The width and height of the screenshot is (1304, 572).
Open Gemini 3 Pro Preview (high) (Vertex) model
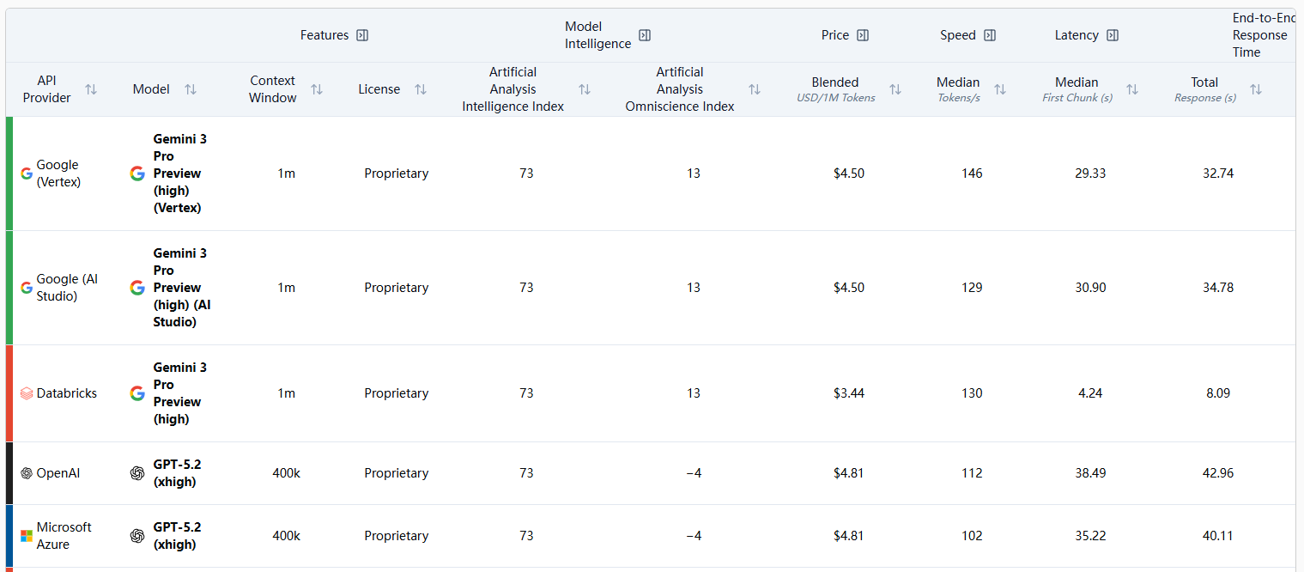click(179, 173)
